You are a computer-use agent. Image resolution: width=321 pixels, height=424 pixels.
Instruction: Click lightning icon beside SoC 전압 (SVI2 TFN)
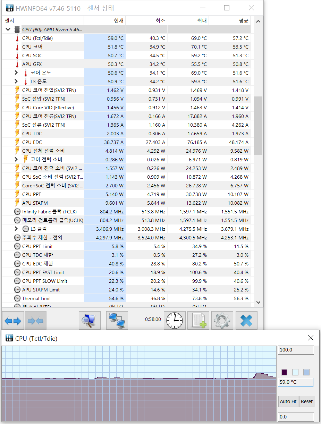17,99
